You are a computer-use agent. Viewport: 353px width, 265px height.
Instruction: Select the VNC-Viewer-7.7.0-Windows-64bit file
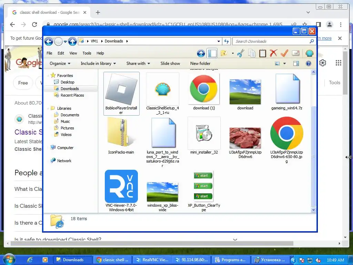[x=121, y=190]
